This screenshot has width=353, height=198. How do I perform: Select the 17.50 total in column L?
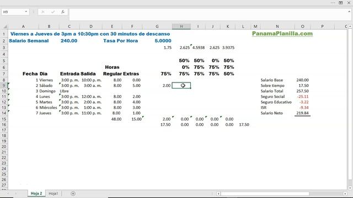pos(244,125)
